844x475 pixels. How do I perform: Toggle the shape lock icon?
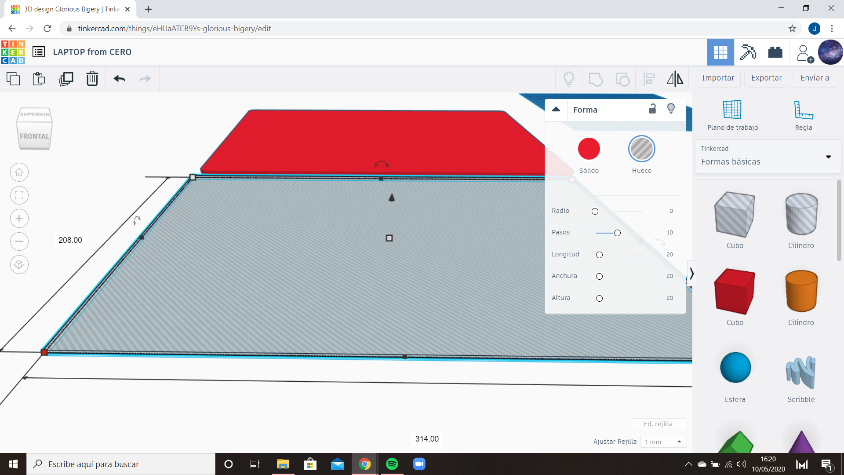652,109
